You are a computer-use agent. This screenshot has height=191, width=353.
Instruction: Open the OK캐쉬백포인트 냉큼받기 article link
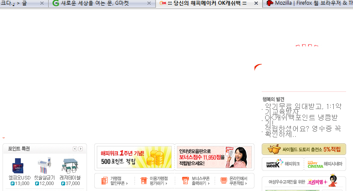(301, 120)
